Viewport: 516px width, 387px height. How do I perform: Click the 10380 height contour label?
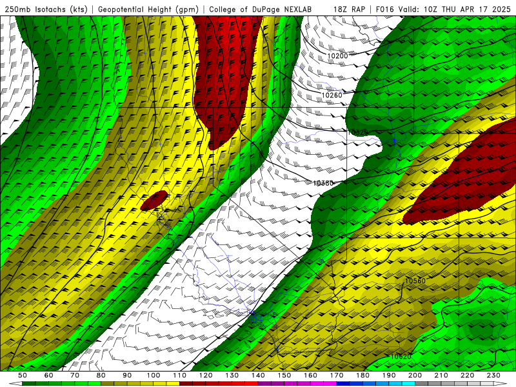click(x=323, y=183)
